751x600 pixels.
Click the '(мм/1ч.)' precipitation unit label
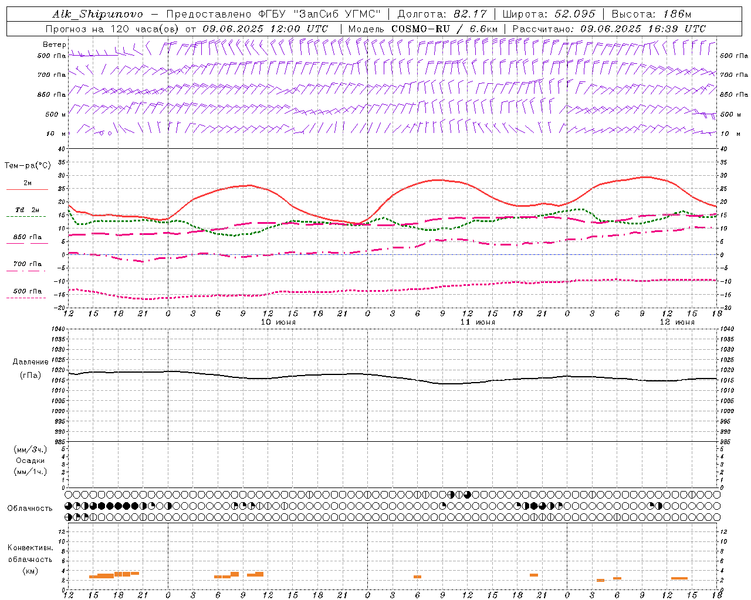tap(31, 472)
